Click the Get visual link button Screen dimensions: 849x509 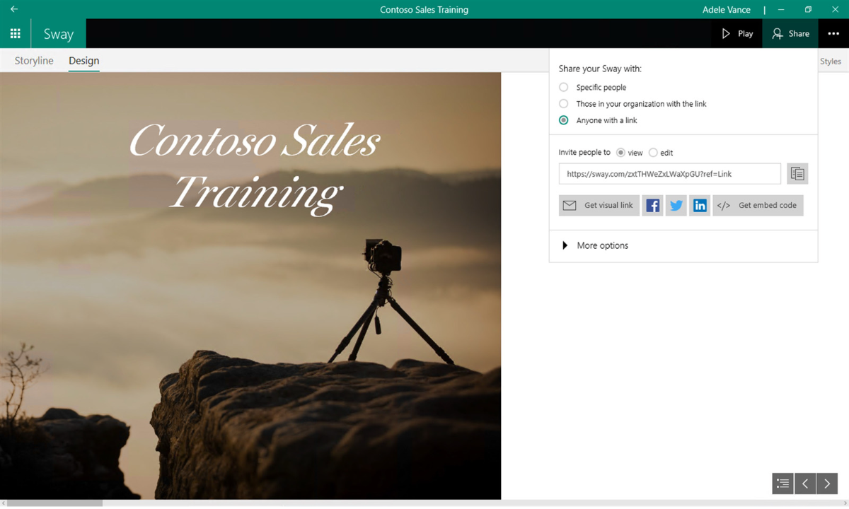tap(599, 205)
